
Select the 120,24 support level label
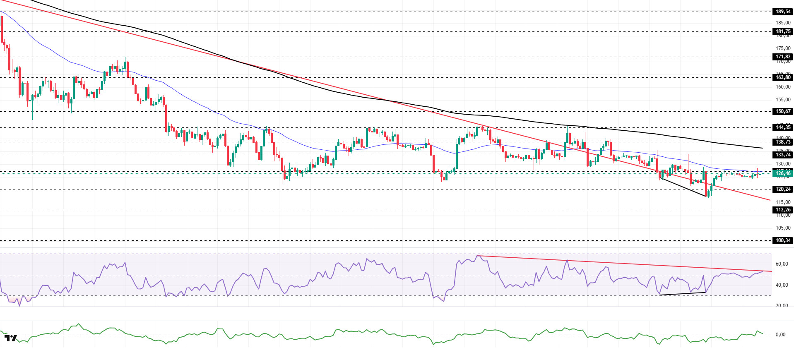click(782, 189)
